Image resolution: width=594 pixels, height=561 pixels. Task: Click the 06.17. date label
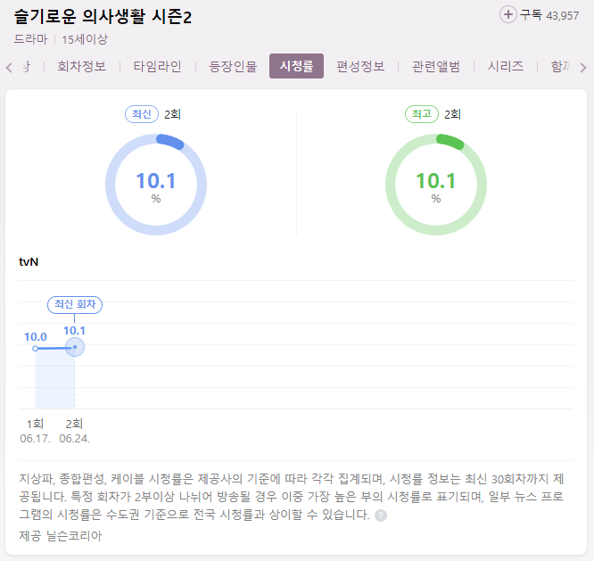click(x=35, y=439)
